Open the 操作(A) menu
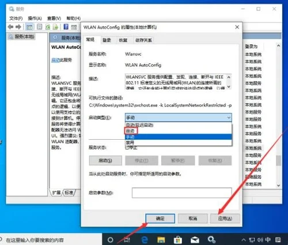The image size is (288, 245). (x=35, y=18)
